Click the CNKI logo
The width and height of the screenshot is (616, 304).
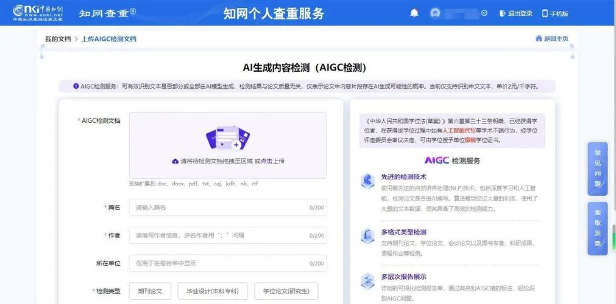point(38,13)
